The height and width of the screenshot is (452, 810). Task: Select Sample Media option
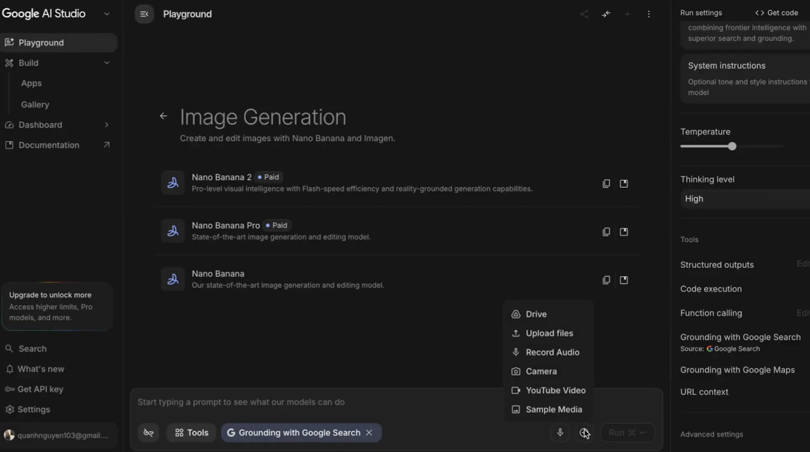(x=549, y=409)
